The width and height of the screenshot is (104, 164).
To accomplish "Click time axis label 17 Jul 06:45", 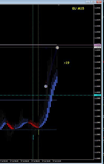I will pyautogui.click(x=25, y=161).
